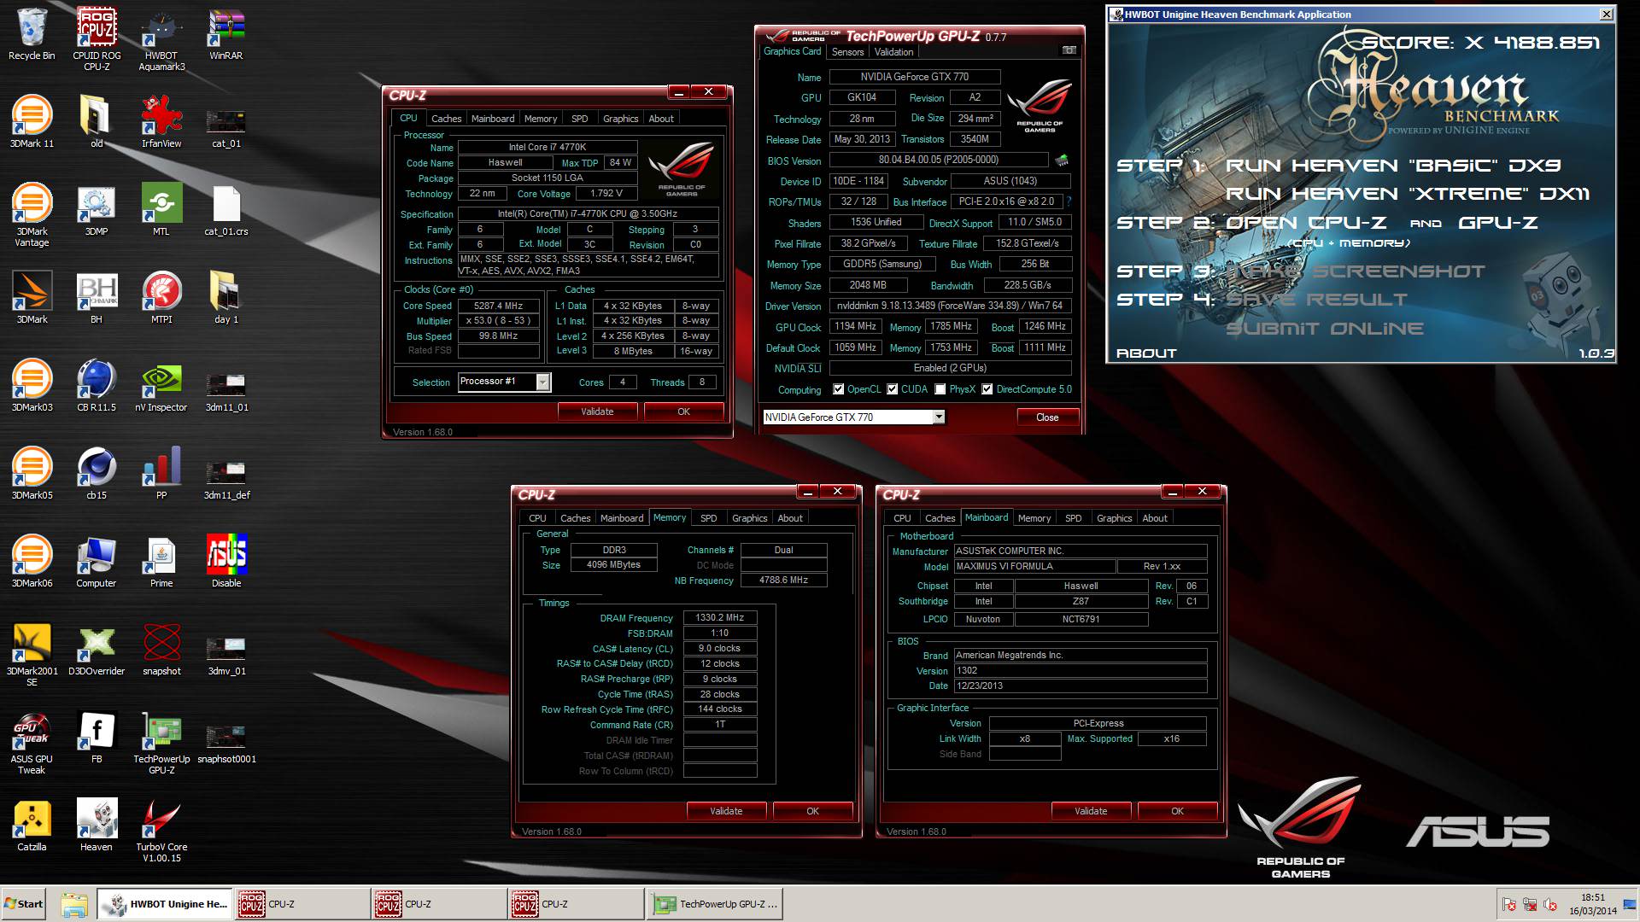
Task: Open the FB desktop shortcut
Action: click(x=97, y=738)
